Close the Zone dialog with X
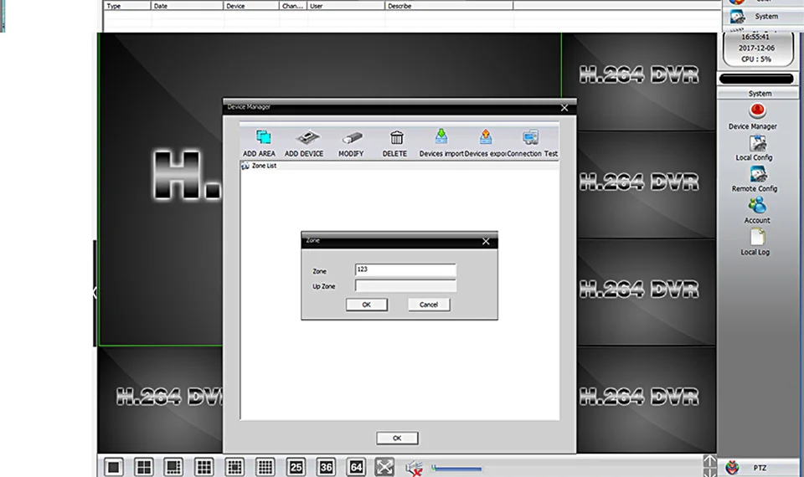Image resolution: width=804 pixels, height=477 pixels. tap(486, 241)
